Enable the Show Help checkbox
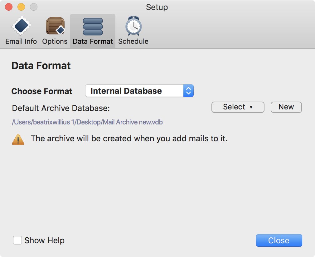315x257 pixels. (x=17, y=240)
